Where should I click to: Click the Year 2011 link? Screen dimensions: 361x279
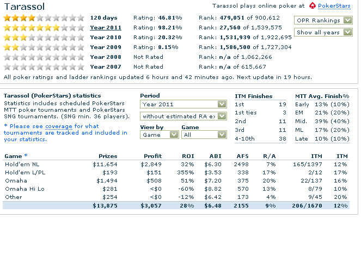(x=106, y=28)
